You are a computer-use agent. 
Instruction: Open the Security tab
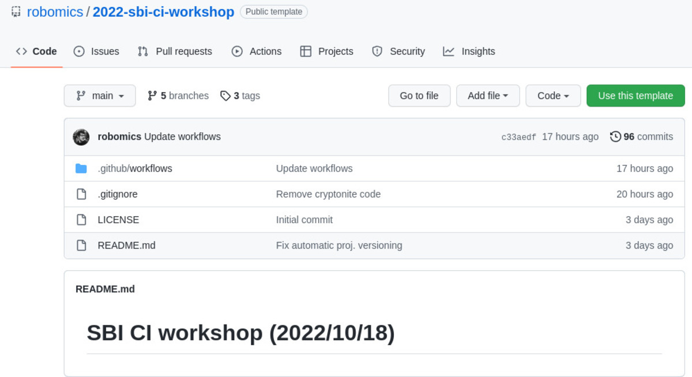click(398, 51)
